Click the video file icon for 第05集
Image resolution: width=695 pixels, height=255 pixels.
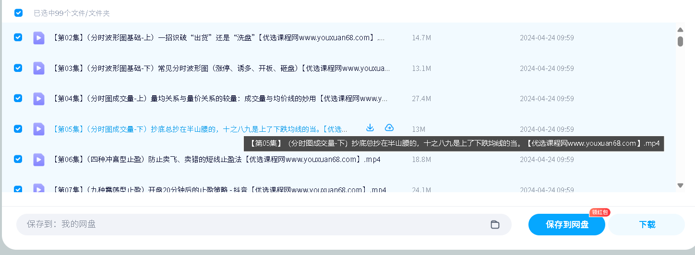(x=39, y=129)
